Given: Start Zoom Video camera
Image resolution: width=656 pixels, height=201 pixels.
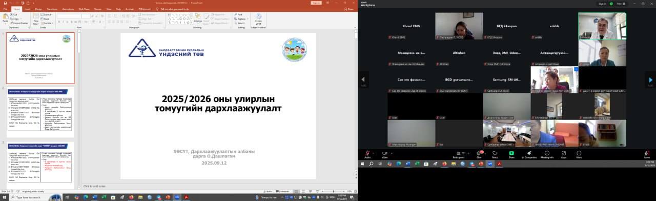Looking at the screenshot, I should 384,153.
